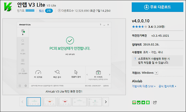Click the exclamation notice icon
The width and height of the screenshot is (186, 112).
(135, 59)
